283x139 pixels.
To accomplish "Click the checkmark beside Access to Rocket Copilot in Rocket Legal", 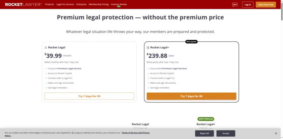I will tap(46, 73).
